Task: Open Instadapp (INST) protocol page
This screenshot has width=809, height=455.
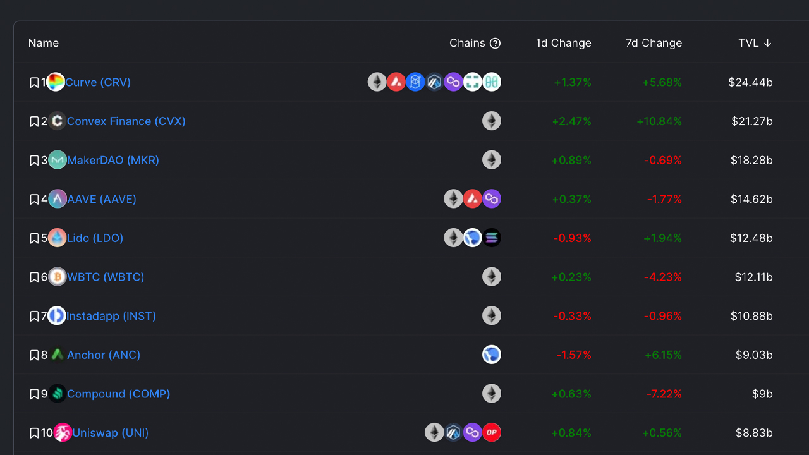Action: point(111,315)
